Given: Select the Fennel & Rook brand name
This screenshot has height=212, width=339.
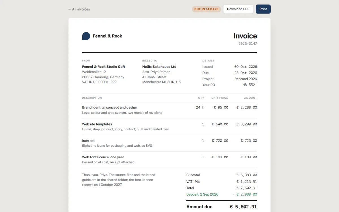Looking at the screenshot, I should coord(107,36).
